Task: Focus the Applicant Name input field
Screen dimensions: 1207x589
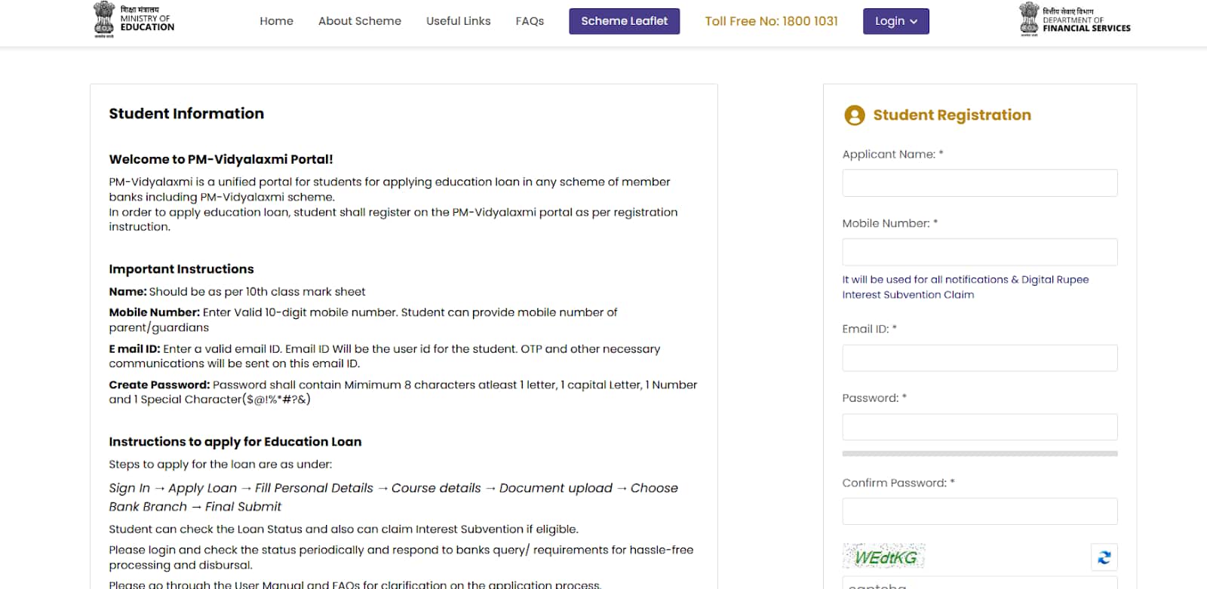Action: pos(979,183)
